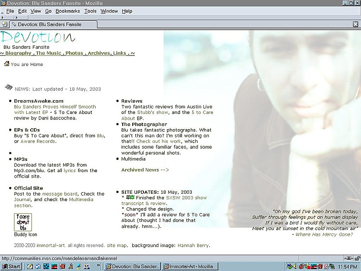
Task: Click the home icon next to You are Home
Action: pyautogui.click(x=7, y=63)
